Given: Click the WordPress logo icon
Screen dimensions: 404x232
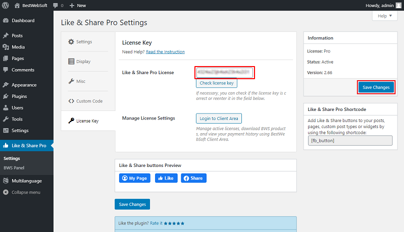Looking at the screenshot, I should click(x=6, y=6).
